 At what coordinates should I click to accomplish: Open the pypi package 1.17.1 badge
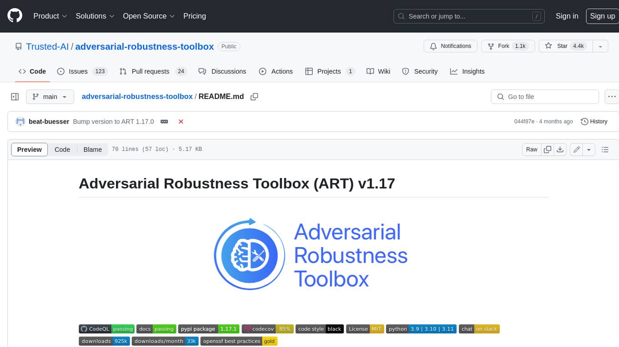click(x=208, y=329)
